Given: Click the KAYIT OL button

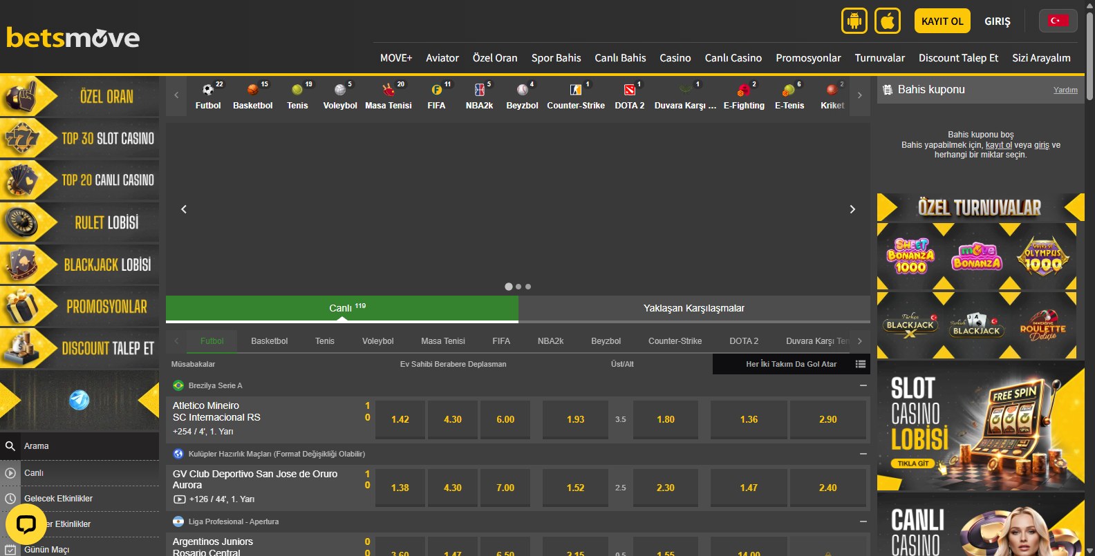Looking at the screenshot, I should coord(942,21).
